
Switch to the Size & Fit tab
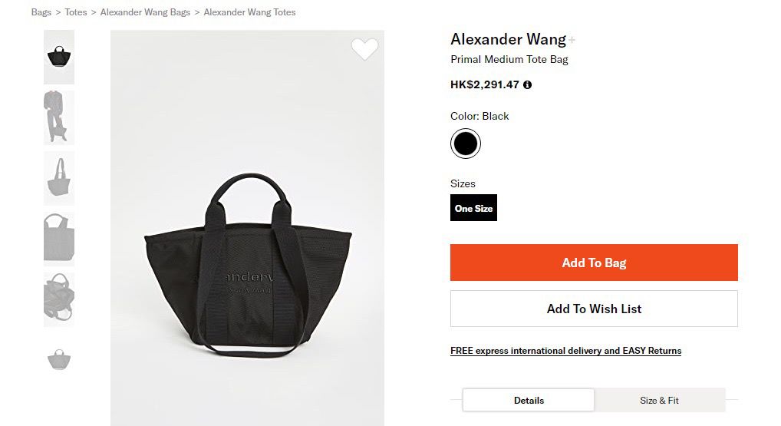click(x=659, y=400)
